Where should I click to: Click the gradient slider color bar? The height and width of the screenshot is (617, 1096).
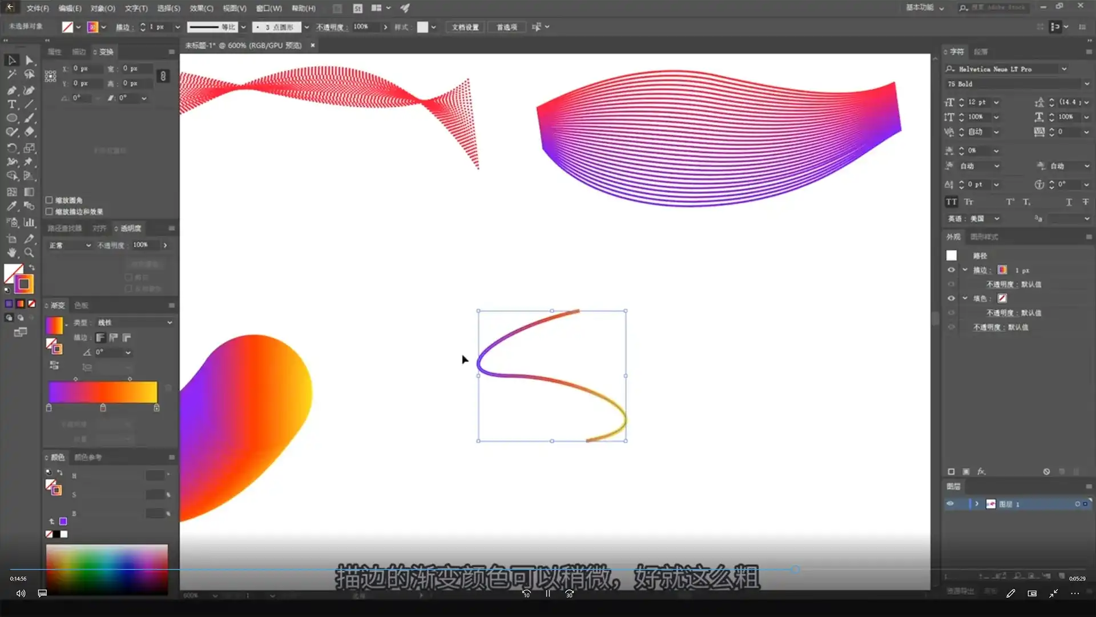103,392
